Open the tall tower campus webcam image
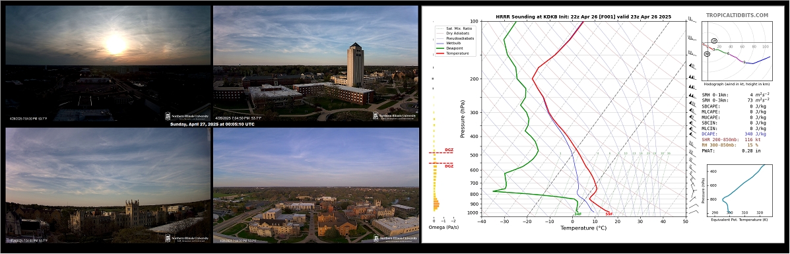The width and height of the screenshot is (790, 254). 316,63
